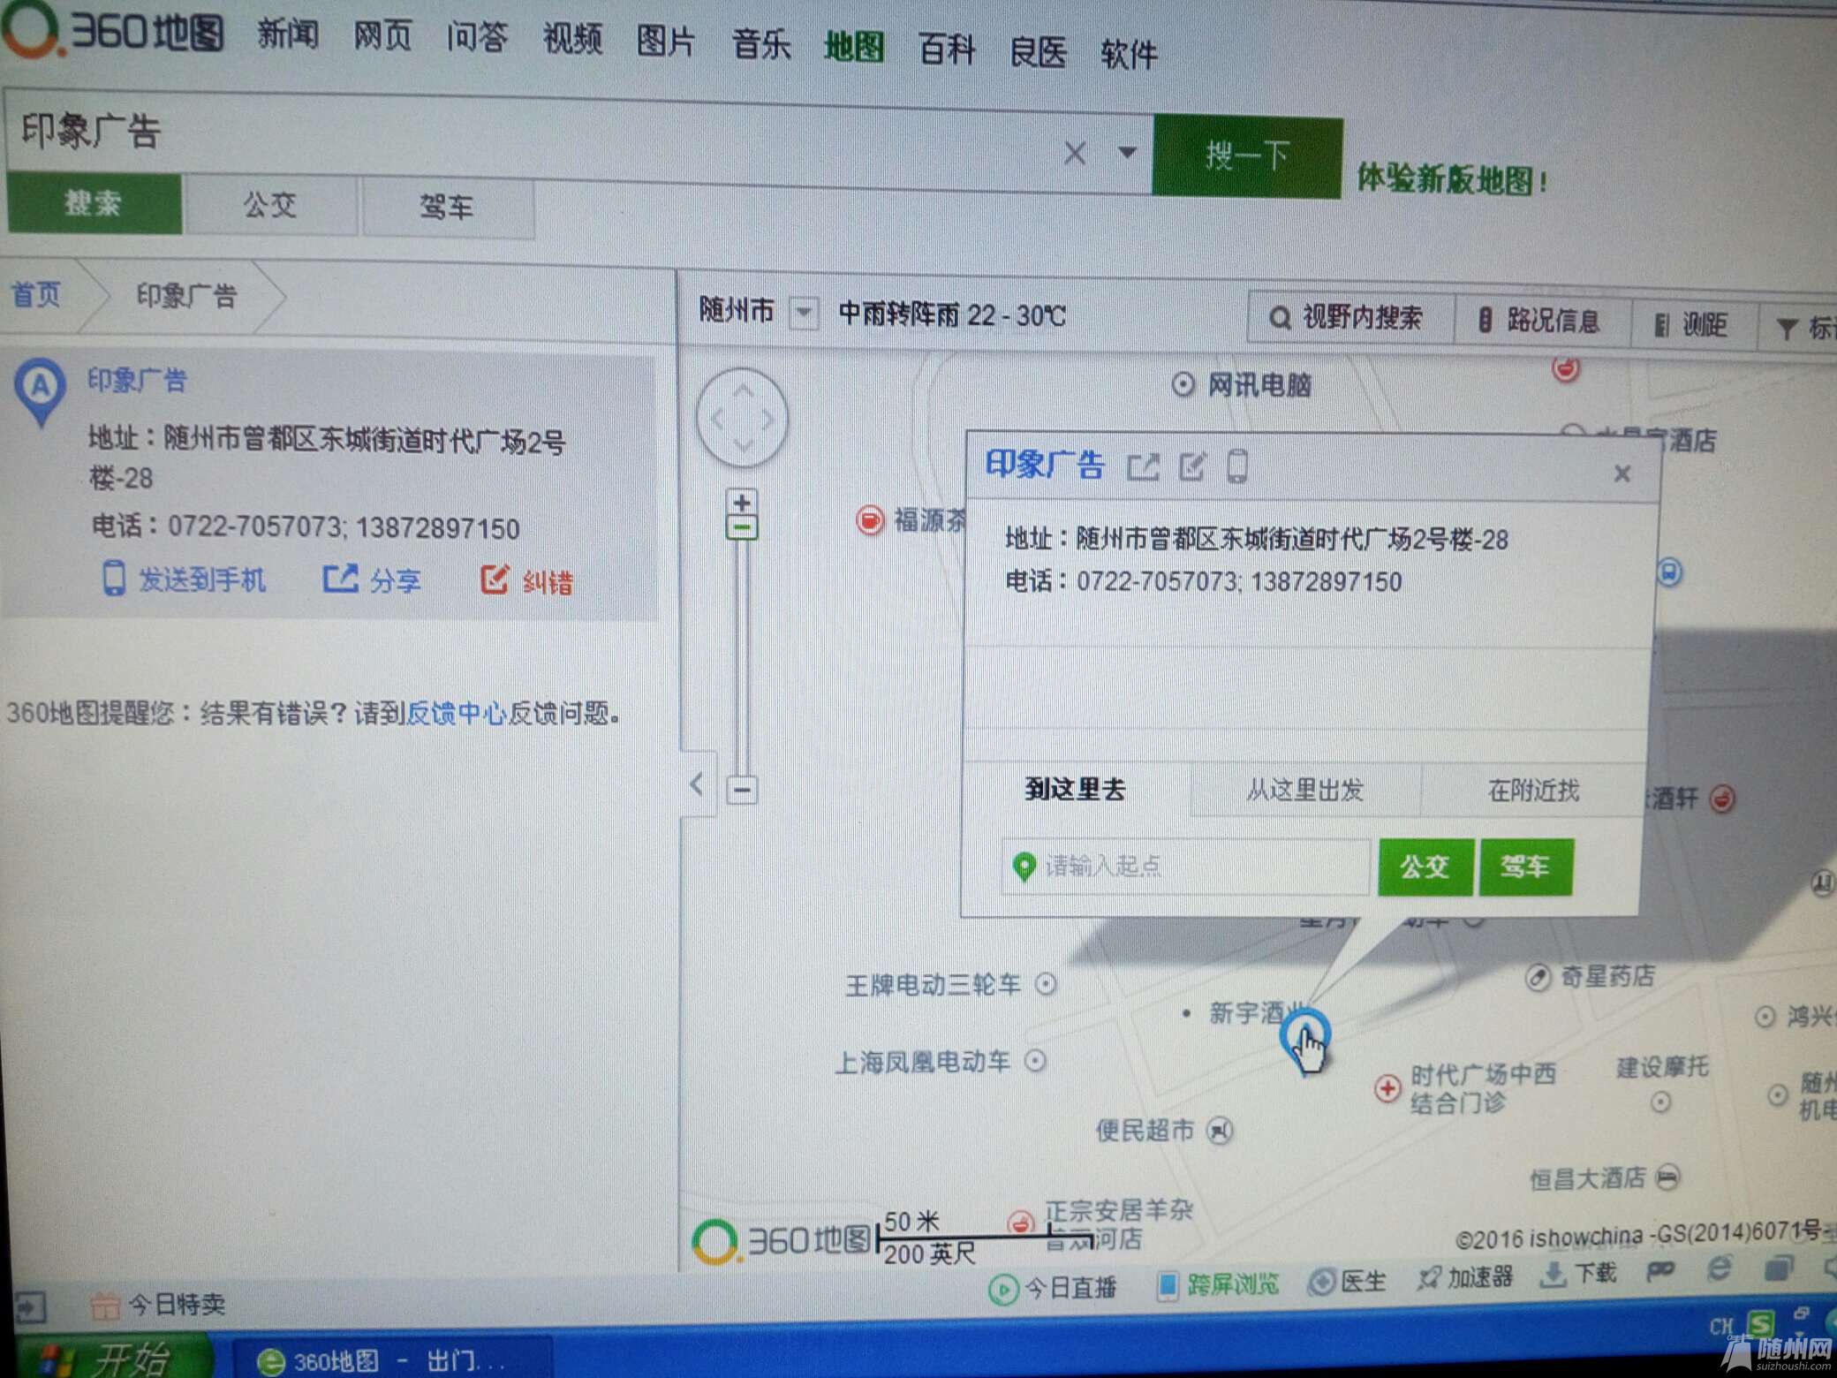Screen dimensions: 1837x1378
Task: Expand the search box history dropdown arrow
Action: coord(1127,152)
